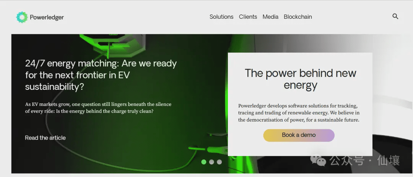Switch to the second carousel slide dot
The height and width of the screenshot is (177, 413).
(211, 162)
